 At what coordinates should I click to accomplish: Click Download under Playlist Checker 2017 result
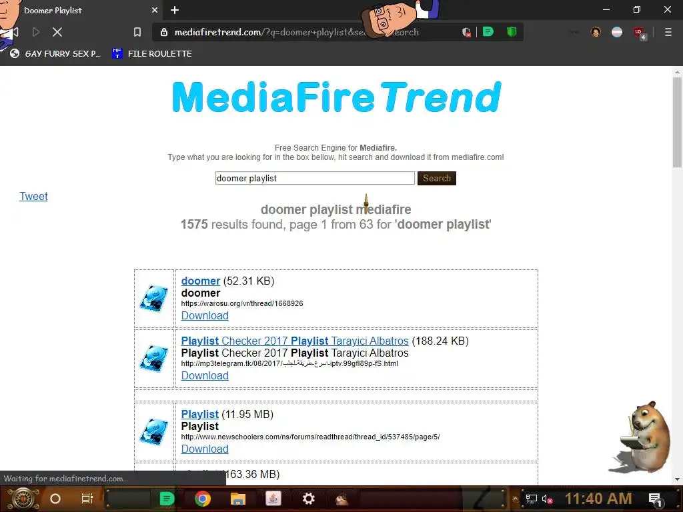205,376
